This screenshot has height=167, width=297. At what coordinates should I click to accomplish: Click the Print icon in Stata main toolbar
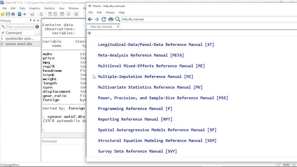click(x=13, y=14)
